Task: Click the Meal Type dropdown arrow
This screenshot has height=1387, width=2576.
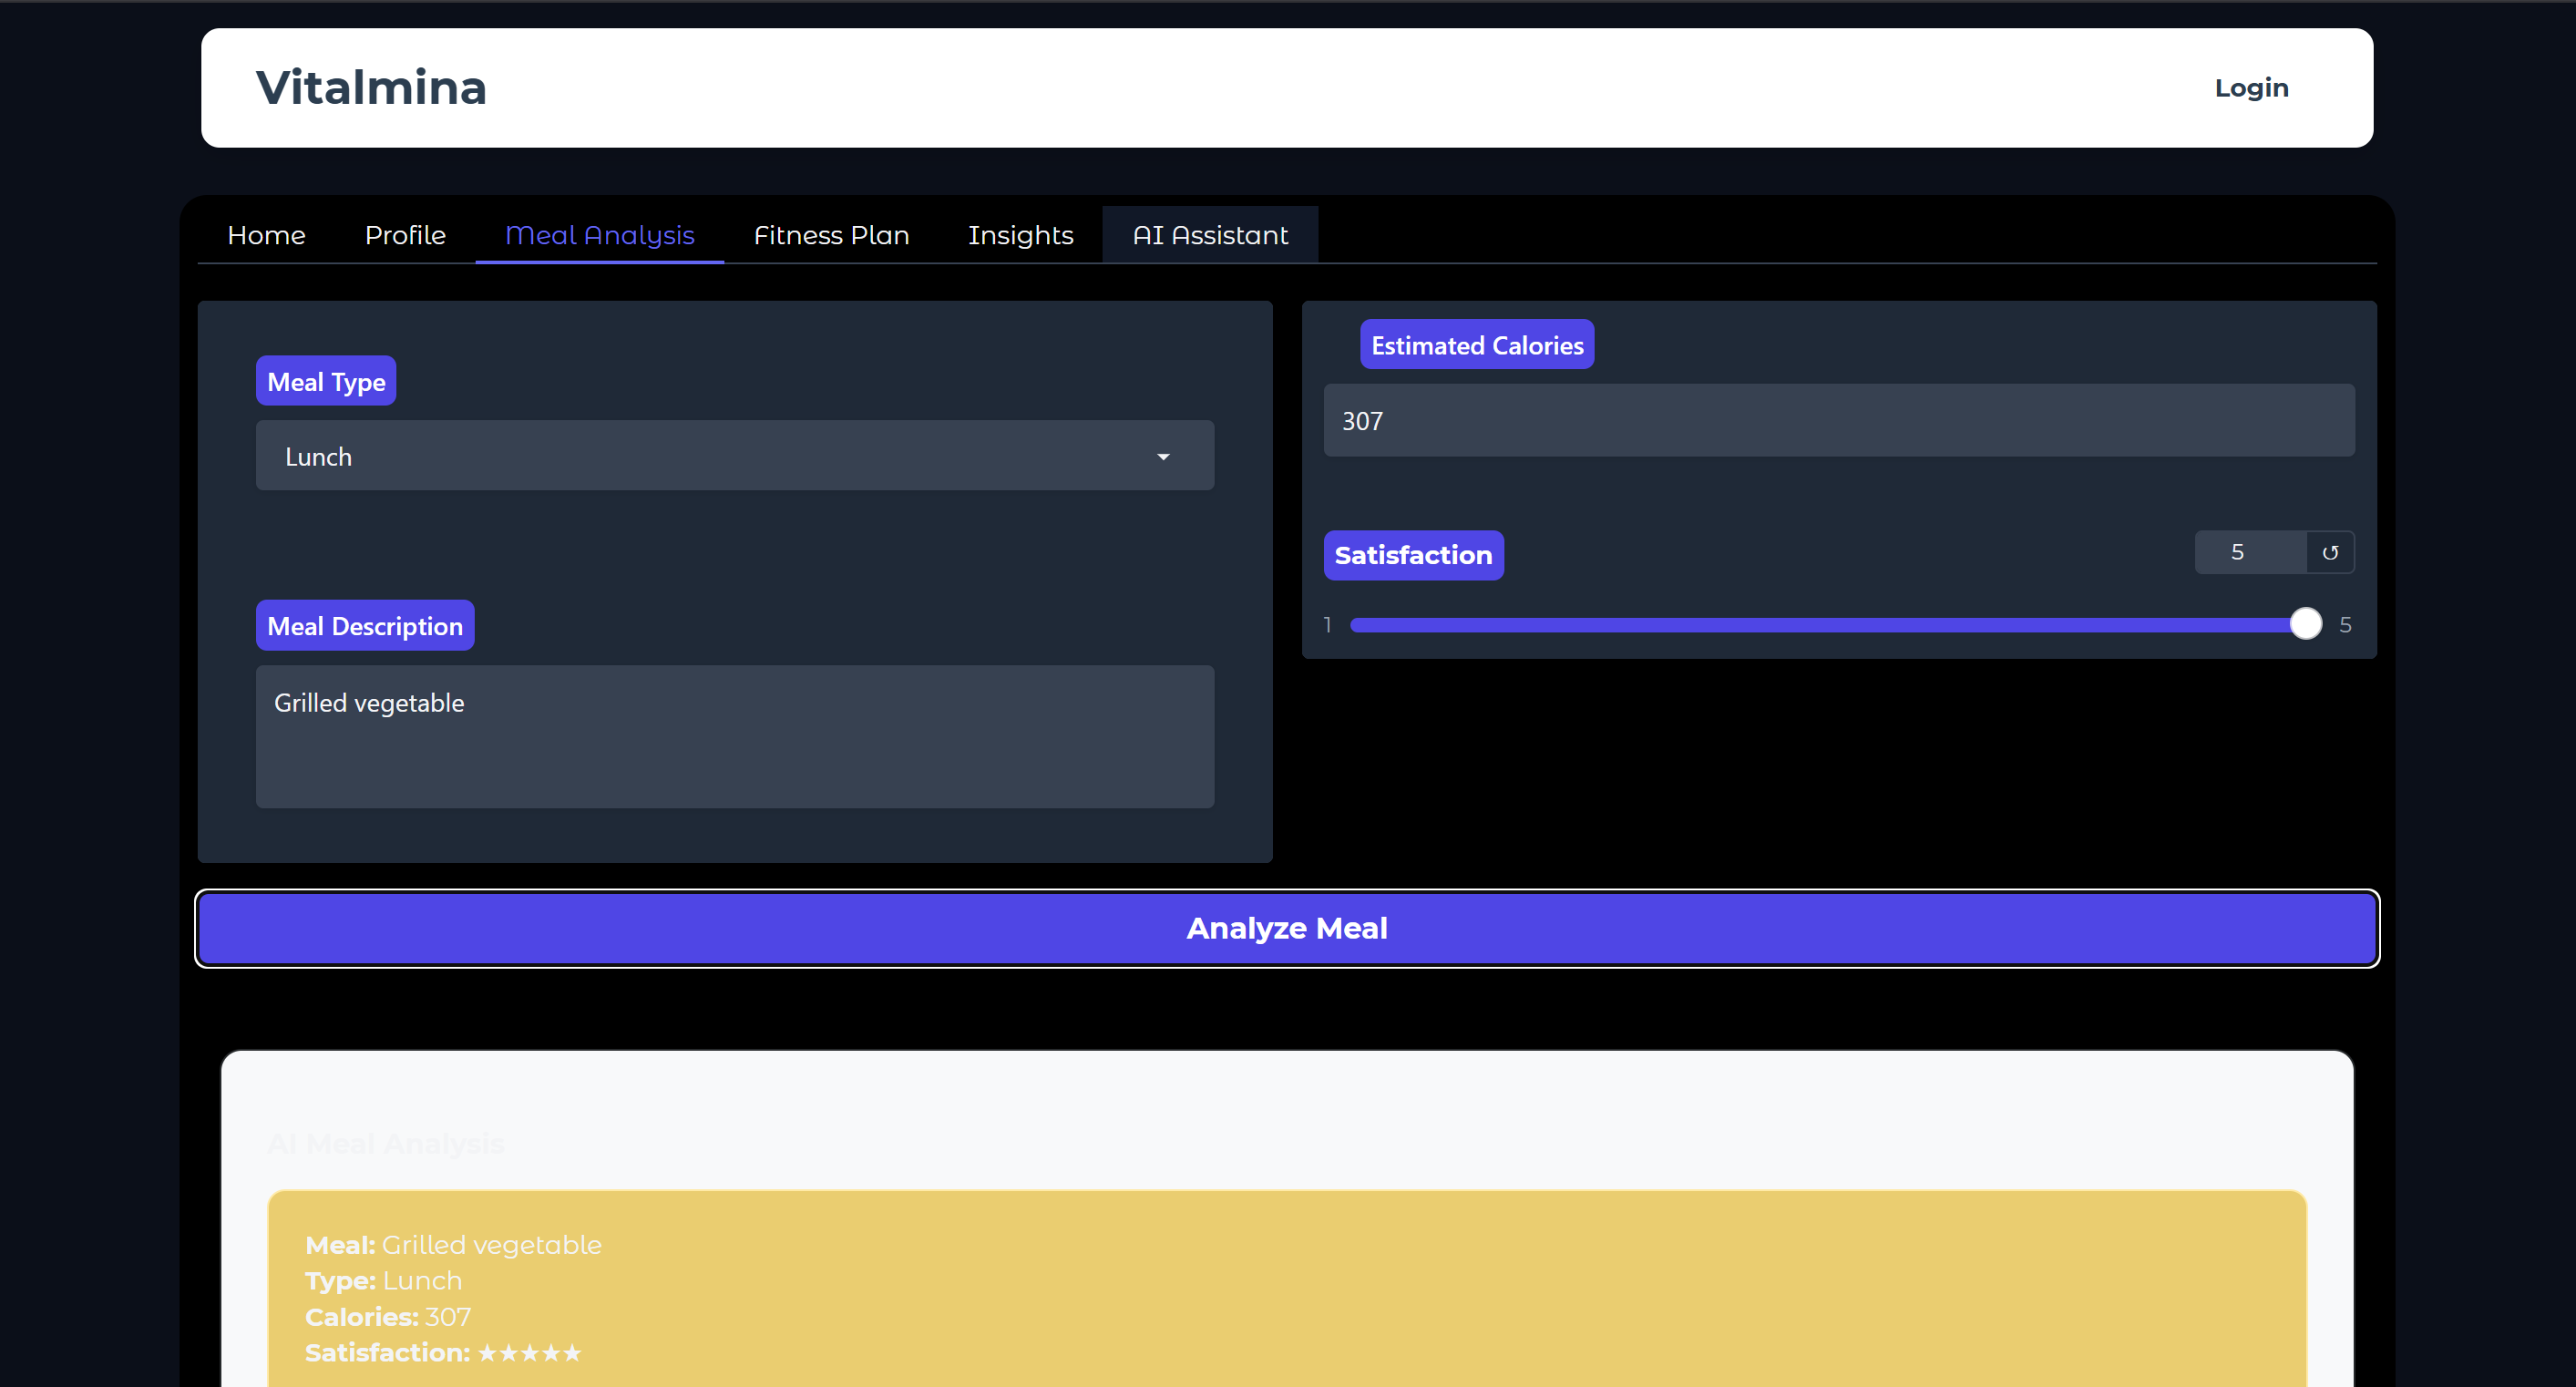Action: [x=1162, y=457]
